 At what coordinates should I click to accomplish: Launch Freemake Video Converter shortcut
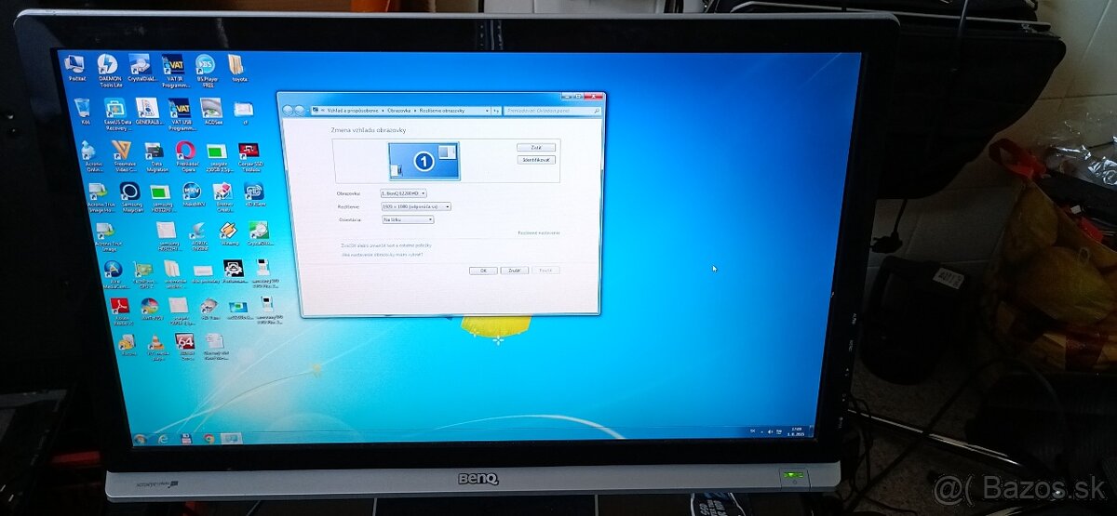coord(122,156)
